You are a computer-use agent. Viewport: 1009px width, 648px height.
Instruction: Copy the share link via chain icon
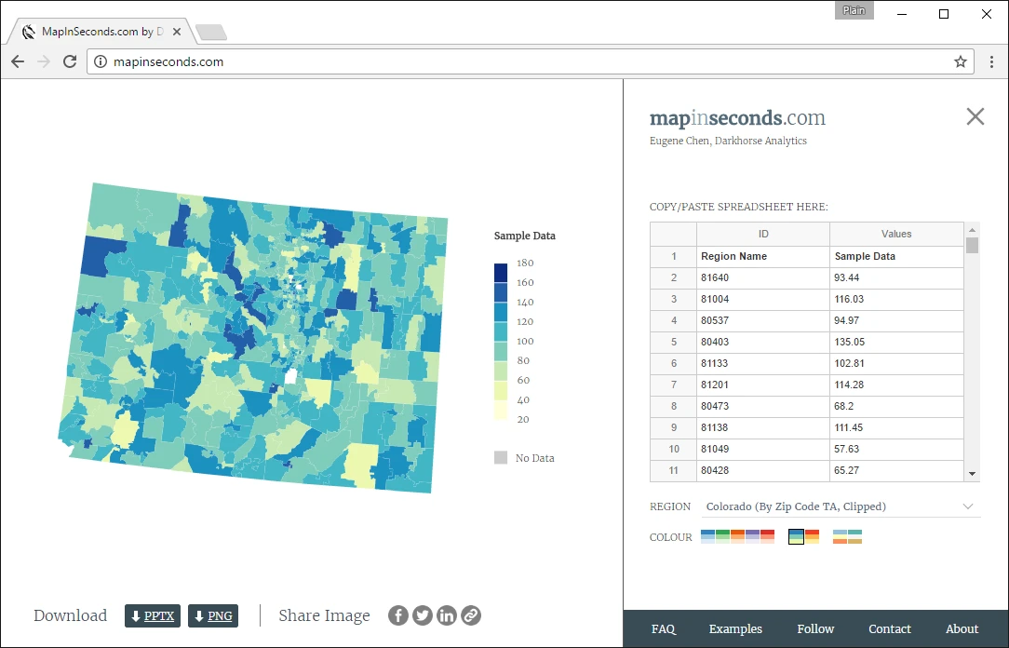[x=471, y=615]
